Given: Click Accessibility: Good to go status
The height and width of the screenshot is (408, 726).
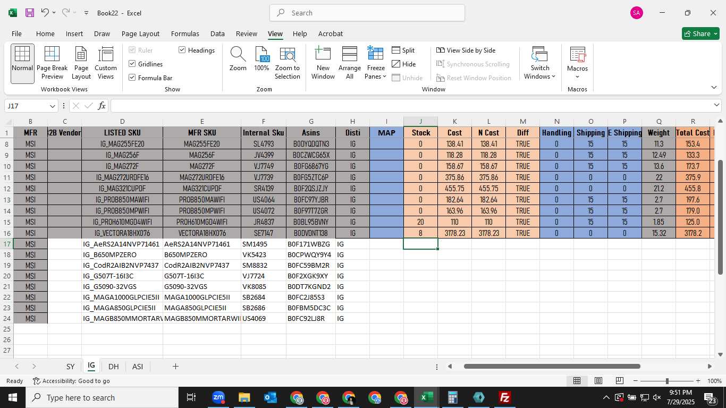Looking at the screenshot, I should pos(71,381).
